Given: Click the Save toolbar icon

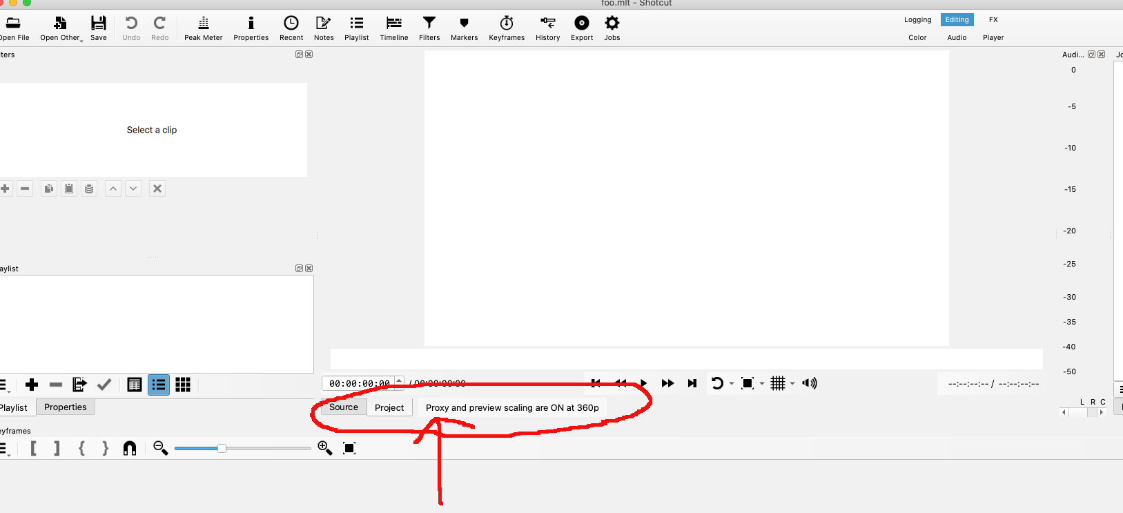Looking at the screenshot, I should pyautogui.click(x=99, y=28).
